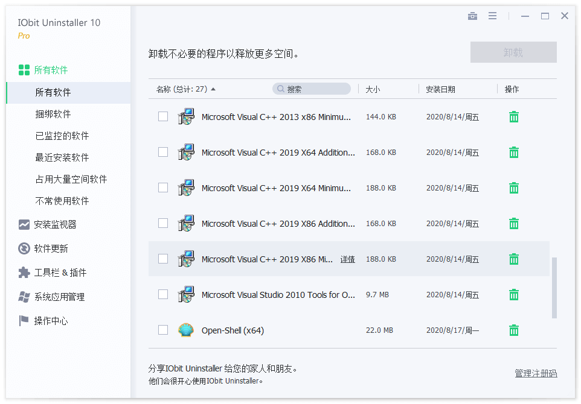Tick the Microsoft Visual Studio 2010 Tools checkbox
Viewport: 581px width, 404px height.
(162, 294)
